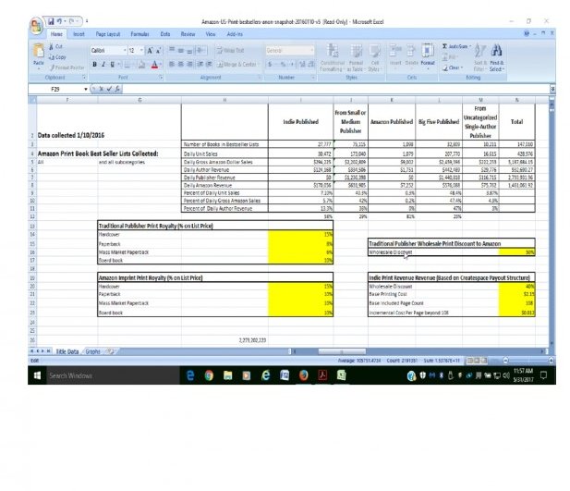Open Sort & Filter menu
Screen dimensions: 570x491
pyautogui.click(x=479, y=57)
